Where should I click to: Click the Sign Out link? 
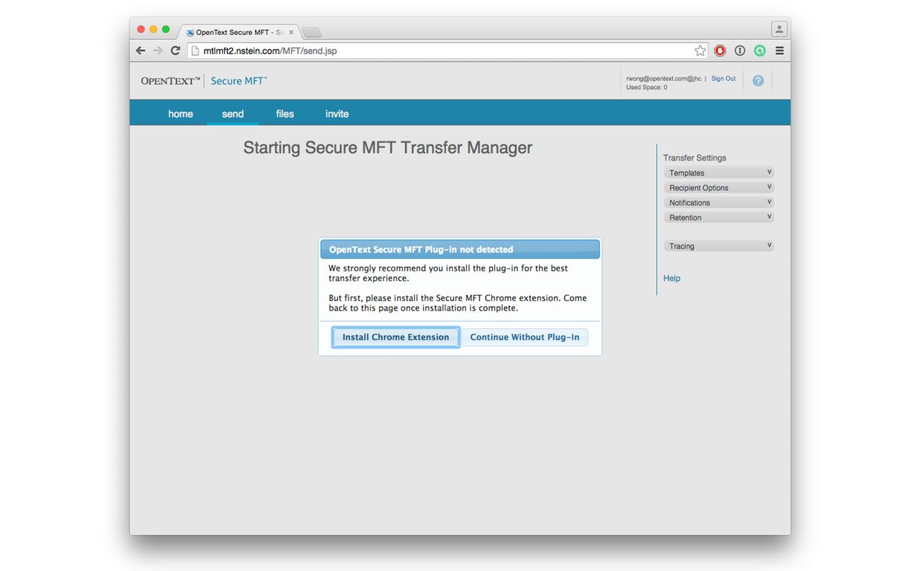click(723, 79)
